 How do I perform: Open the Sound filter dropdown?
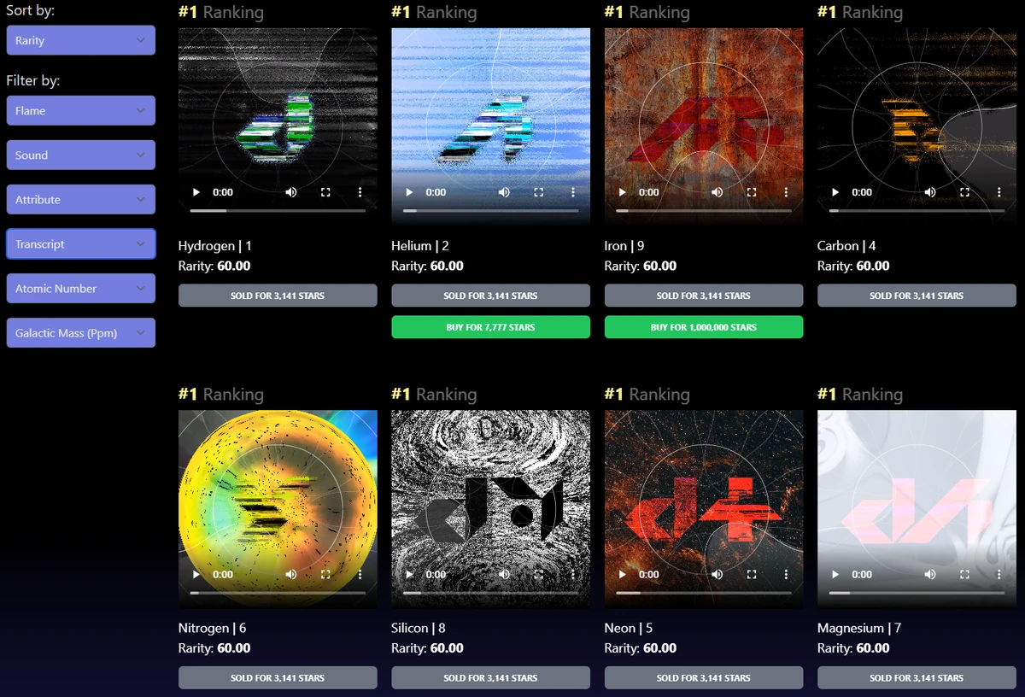80,155
